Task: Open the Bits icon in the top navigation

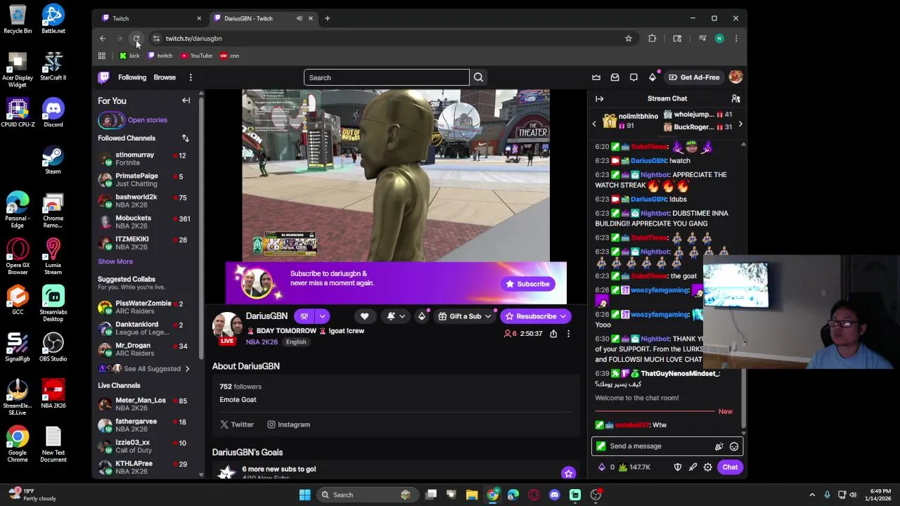Action: [x=652, y=77]
